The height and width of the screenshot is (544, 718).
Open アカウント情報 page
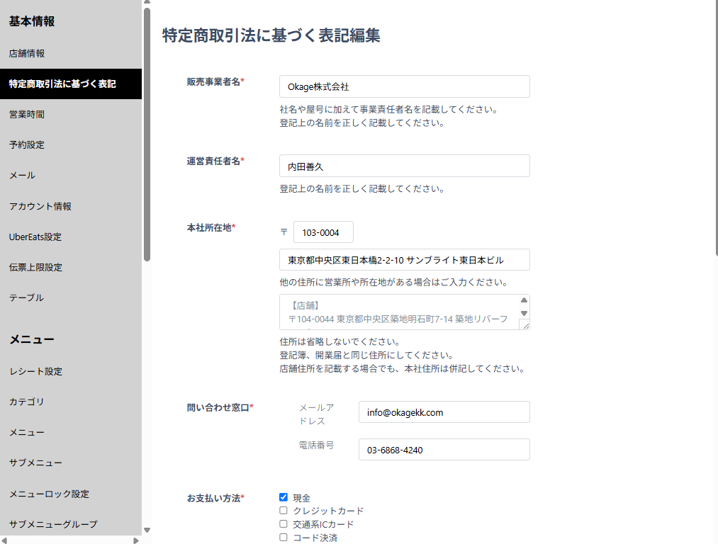point(40,206)
